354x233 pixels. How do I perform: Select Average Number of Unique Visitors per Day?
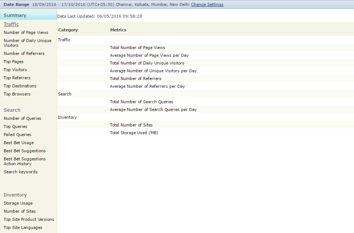point(153,71)
